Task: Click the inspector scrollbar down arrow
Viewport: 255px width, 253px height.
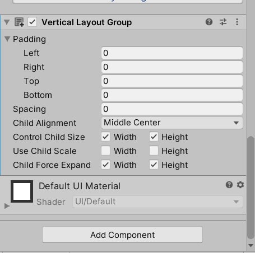Action: tap(251, 245)
